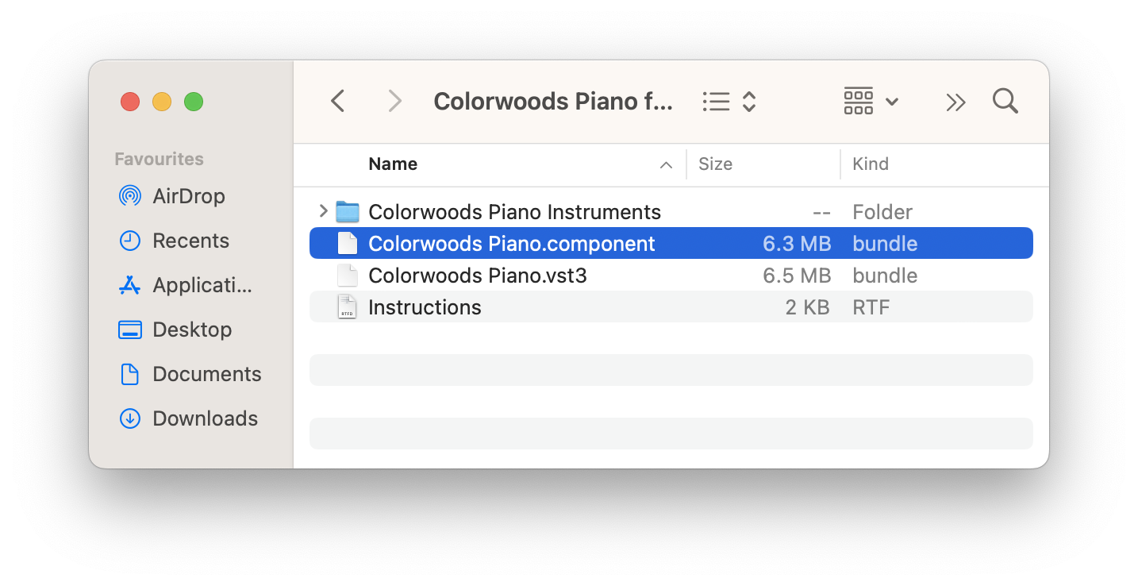Image resolution: width=1138 pixels, height=586 pixels.
Task: Go to Applications in the sidebar
Action: coord(202,285)
